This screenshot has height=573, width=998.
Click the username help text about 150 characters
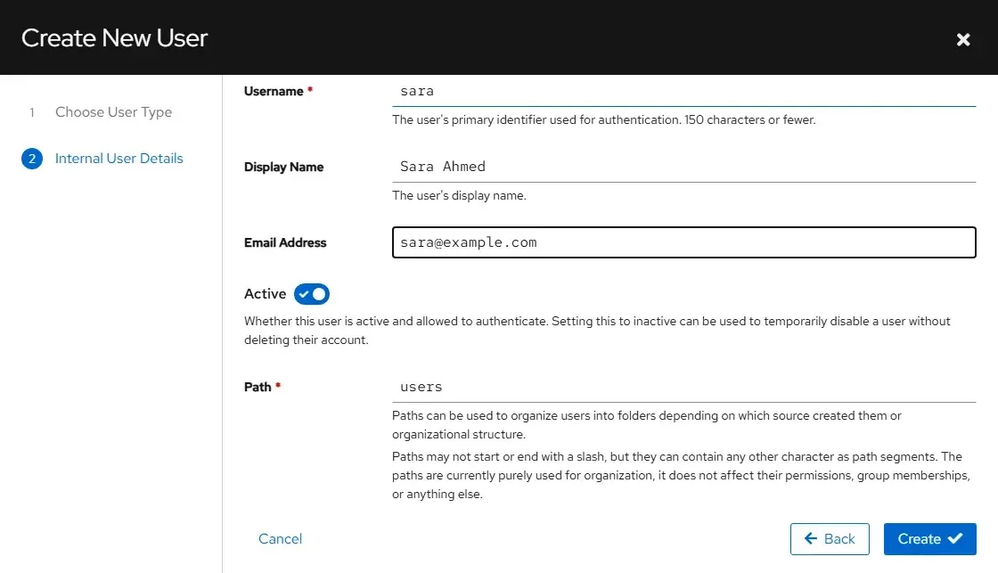[603, 119]
